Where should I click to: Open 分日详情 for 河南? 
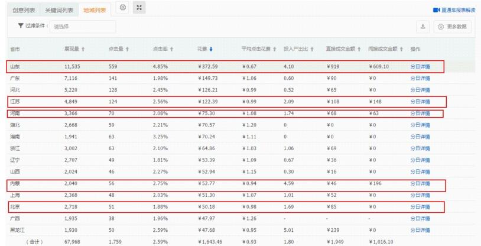click(x=420, y=114)
